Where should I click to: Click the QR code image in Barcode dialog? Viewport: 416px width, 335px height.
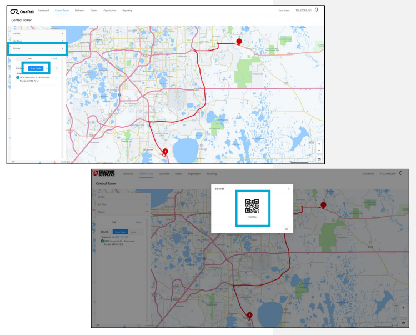(252, 206)
